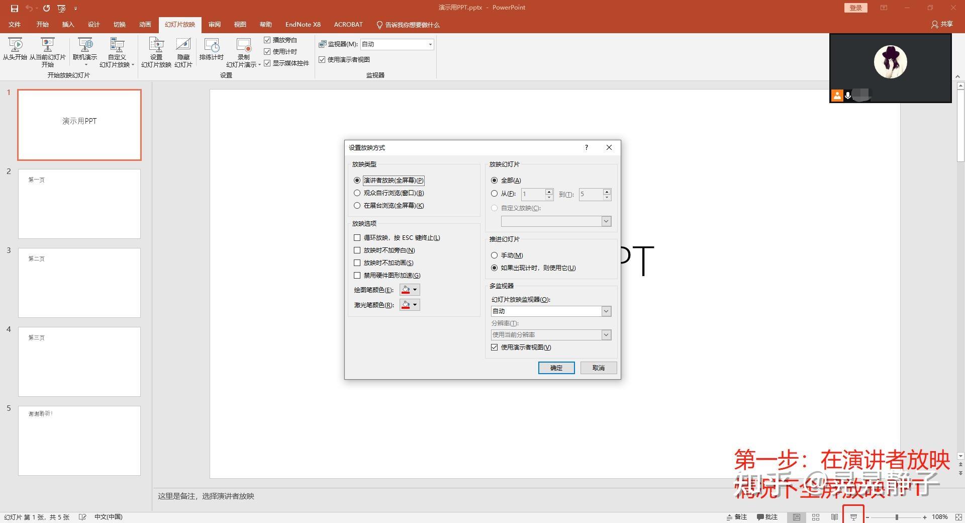Increase 从 slide number spinner up
Image resolution: width=965 pixels, height=523 pixels.
[x=549, y=191]
